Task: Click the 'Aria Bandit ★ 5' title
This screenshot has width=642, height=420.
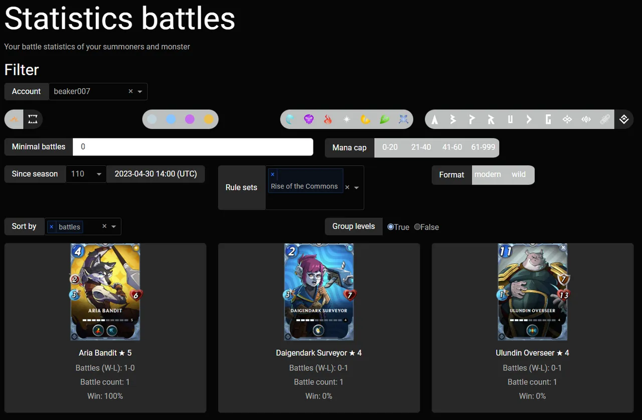Action: pos(105,353)
